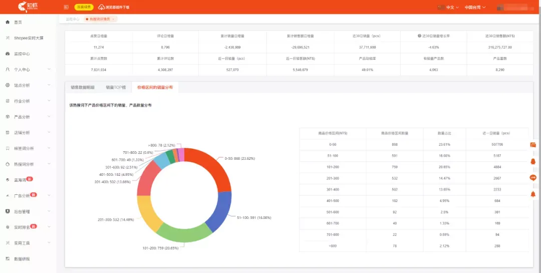Switch to the 销售数据明细 tab
This screenshot has width=541, height=273.
pyautogui.click(x=82, y=87)
